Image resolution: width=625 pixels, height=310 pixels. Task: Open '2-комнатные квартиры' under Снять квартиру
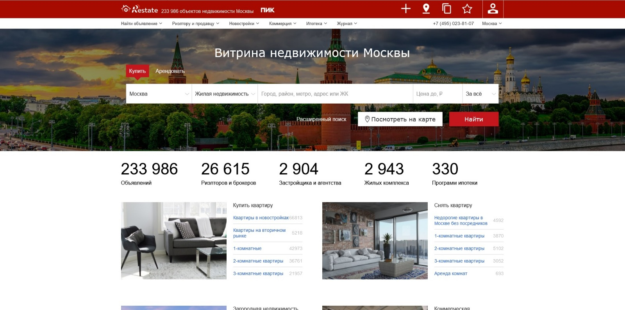pyautogui.click(x=459, y=248)
